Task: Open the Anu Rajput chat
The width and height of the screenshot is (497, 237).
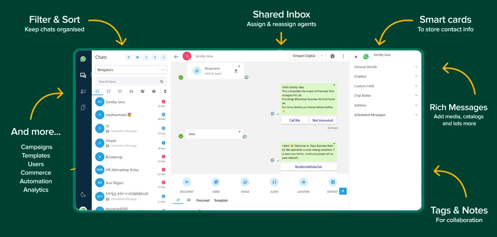Action: coord(131,183)
